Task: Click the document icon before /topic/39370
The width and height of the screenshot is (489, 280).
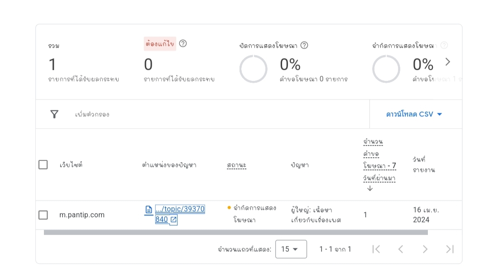Action: (x=149, y=210)
